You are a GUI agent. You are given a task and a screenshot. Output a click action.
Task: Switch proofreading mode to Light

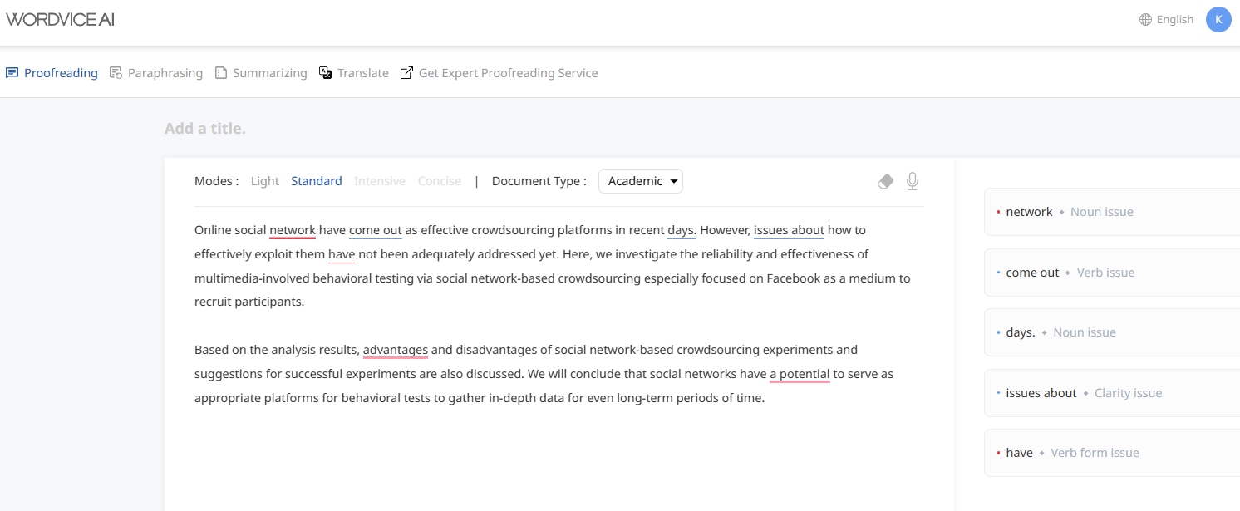(x=264, y=180)
